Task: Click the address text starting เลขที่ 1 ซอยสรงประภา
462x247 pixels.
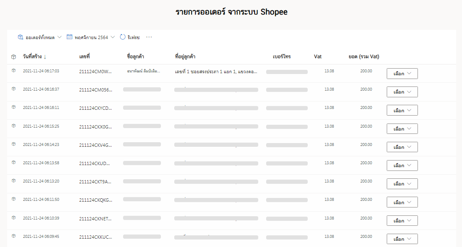Action: (216, 71)
